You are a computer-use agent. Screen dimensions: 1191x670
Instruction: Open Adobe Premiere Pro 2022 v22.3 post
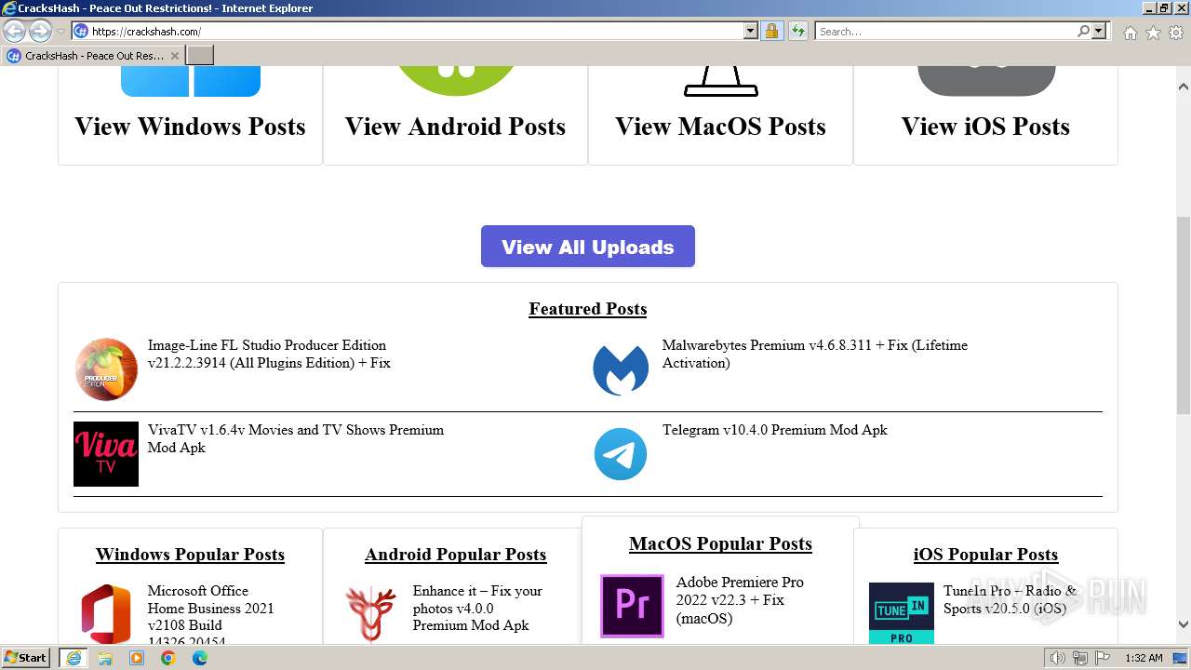740,600
